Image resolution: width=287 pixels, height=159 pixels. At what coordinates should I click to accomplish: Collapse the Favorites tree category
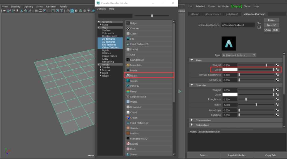click(99, 22)
